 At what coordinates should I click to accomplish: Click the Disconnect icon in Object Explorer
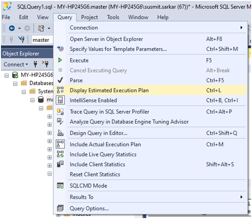coord(46,64)
